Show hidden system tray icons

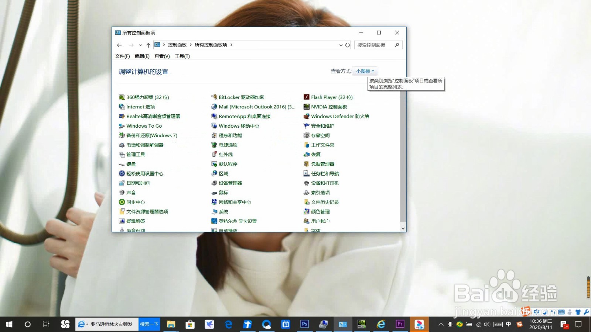pos(441,324)
